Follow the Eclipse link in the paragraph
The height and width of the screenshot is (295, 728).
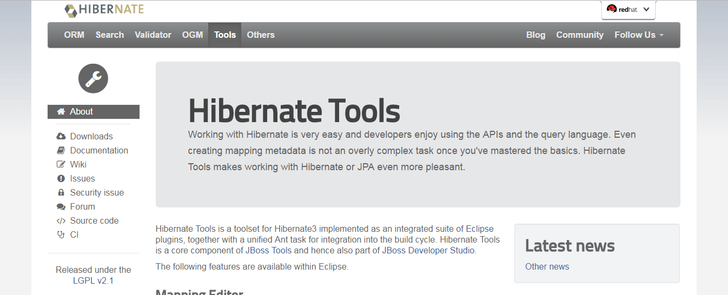click(x=480, y=229)
